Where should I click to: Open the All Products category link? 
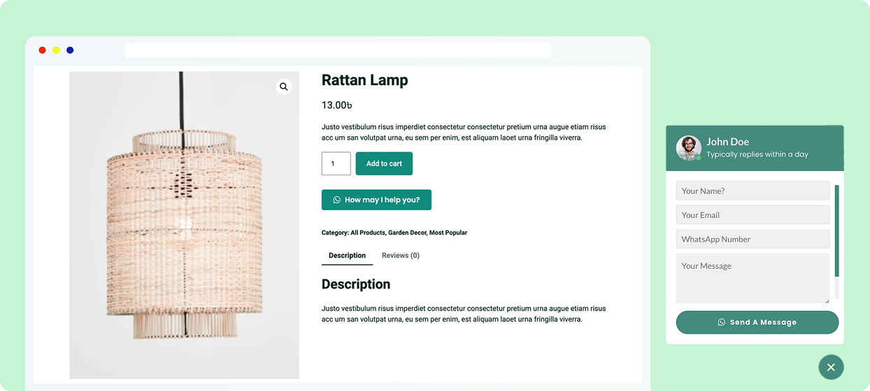367,233
